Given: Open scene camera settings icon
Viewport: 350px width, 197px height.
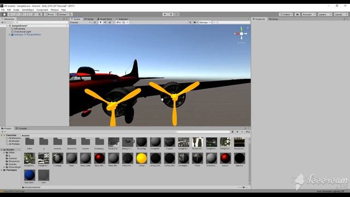Looking at the screenshot, I should click(x=195, y=22).
